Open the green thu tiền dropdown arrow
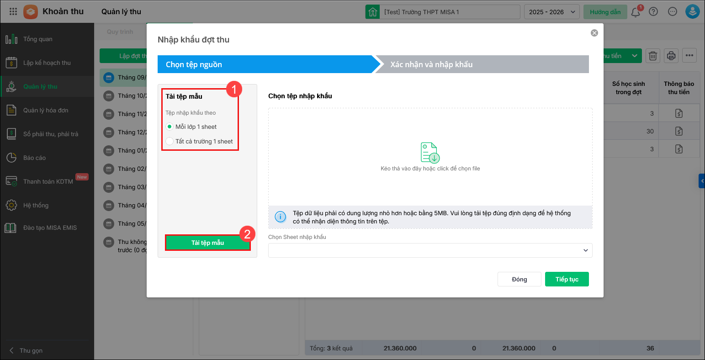Viewport: 705px width, 360px height. 634,56
